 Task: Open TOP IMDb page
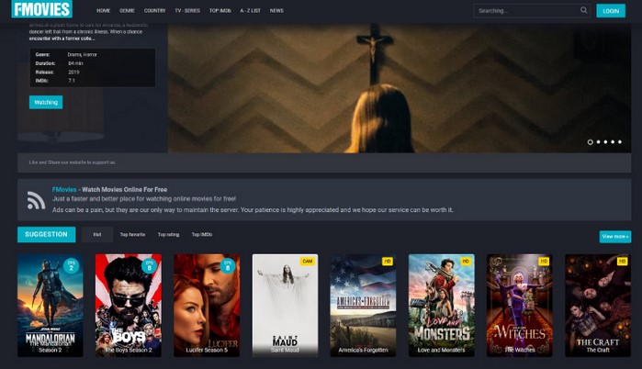pos(220,11)
